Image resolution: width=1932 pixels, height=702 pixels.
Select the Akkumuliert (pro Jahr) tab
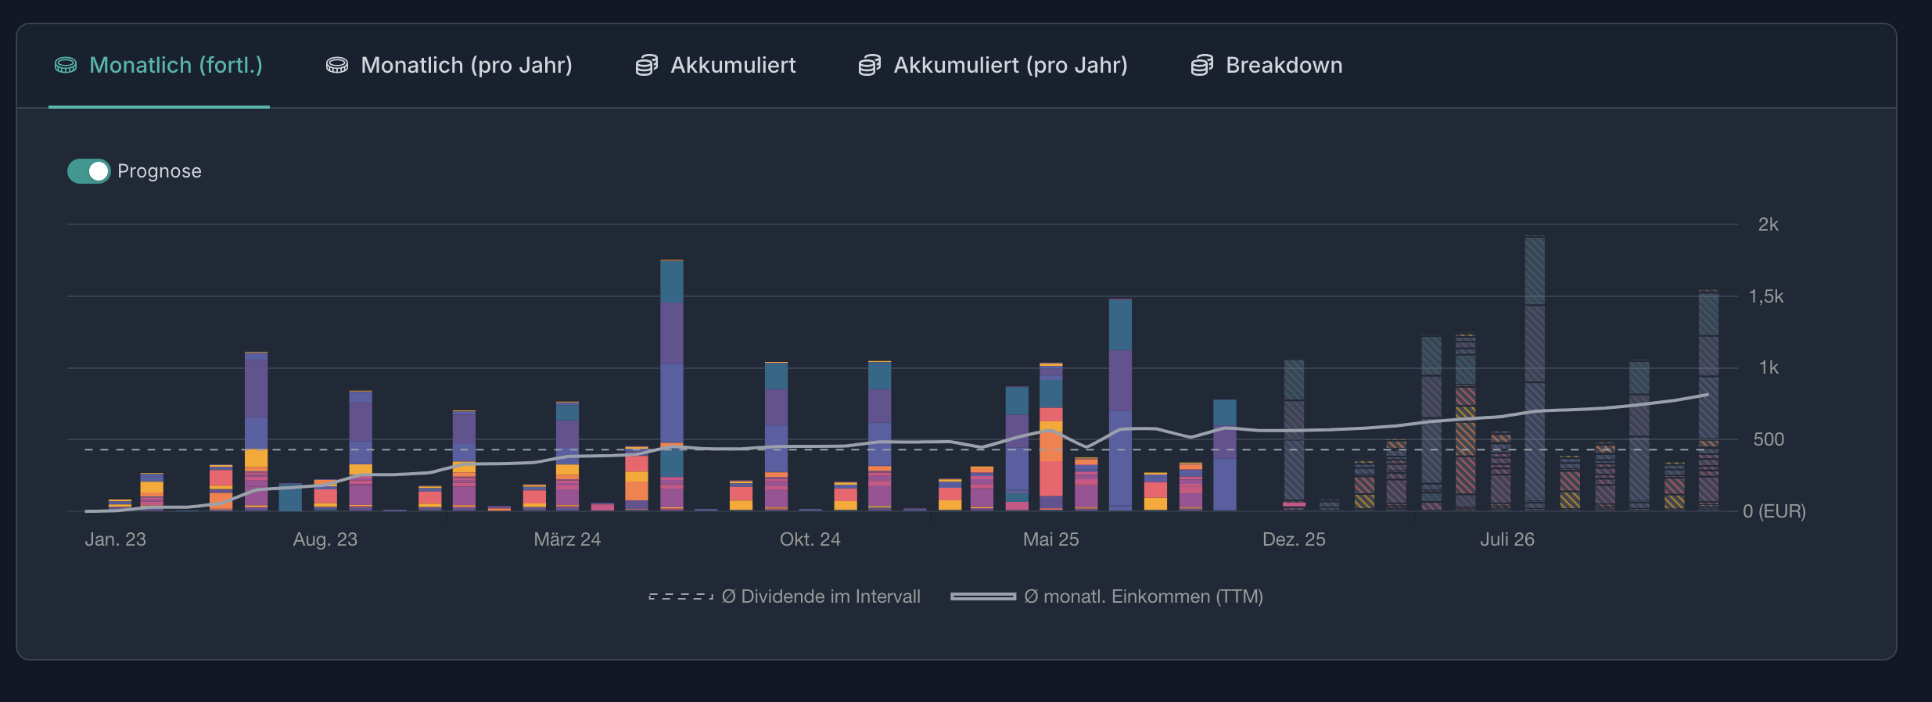click(1011, 66)
